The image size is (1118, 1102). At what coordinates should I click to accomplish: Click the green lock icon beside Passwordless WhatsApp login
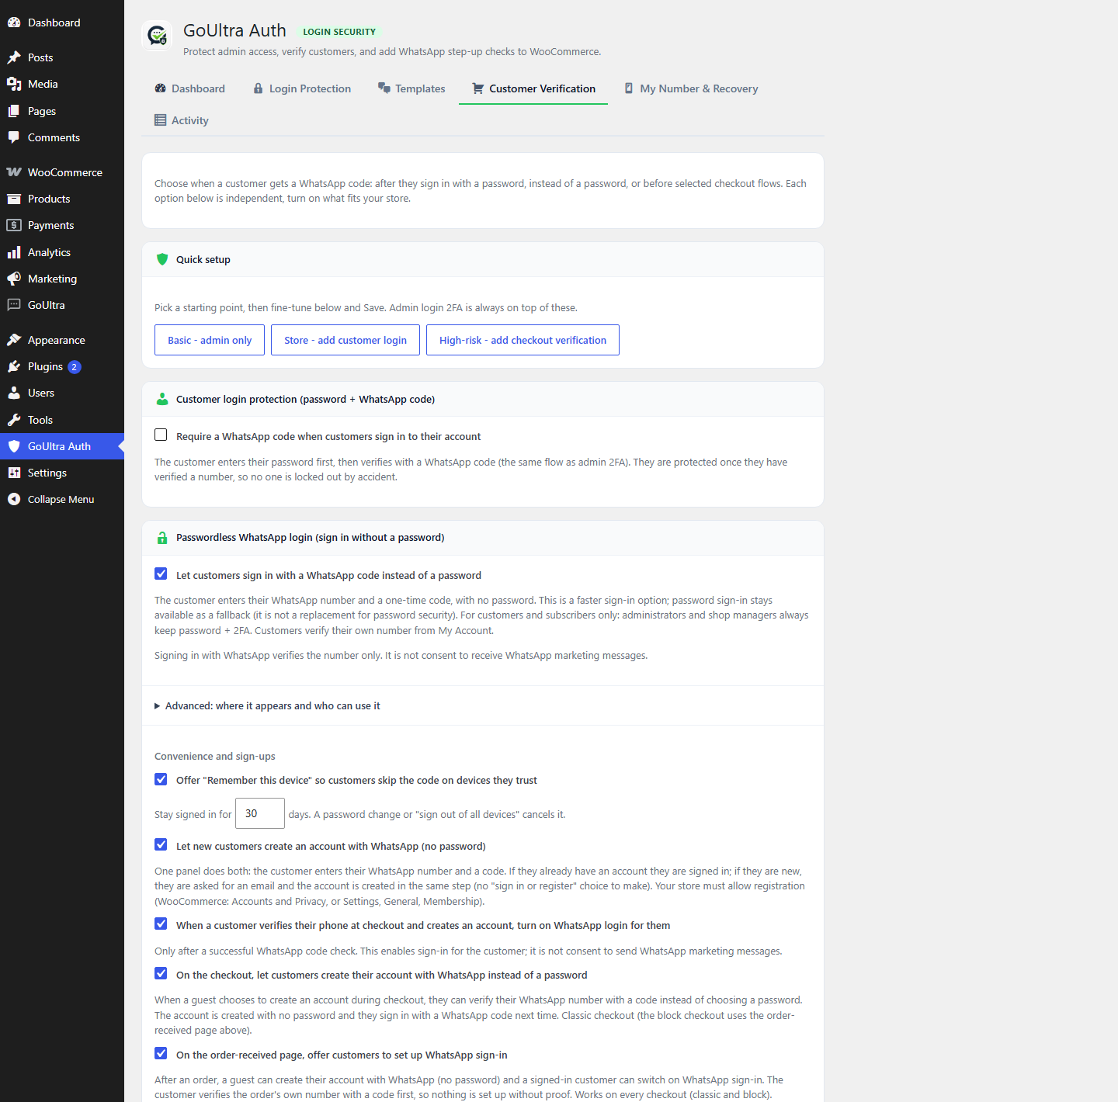(162, 537)
